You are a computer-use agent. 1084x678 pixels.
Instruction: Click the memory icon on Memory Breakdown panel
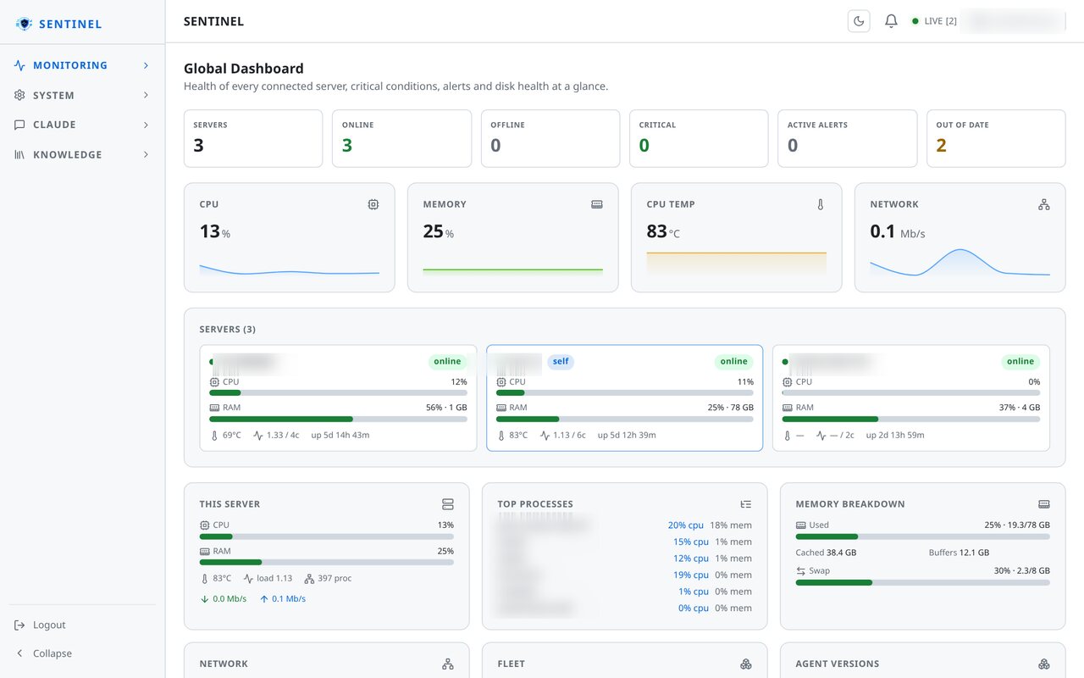(1044, 504)
